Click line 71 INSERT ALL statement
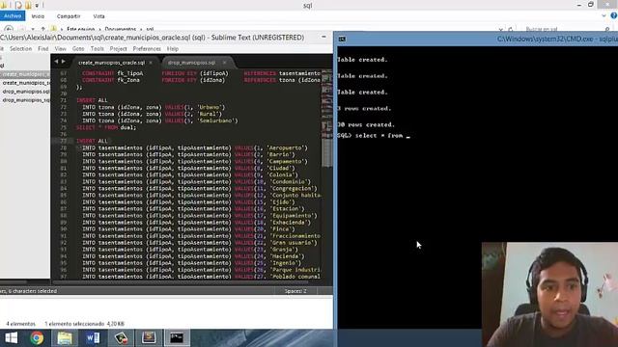 pyautogui.click(x=92, y=100)
